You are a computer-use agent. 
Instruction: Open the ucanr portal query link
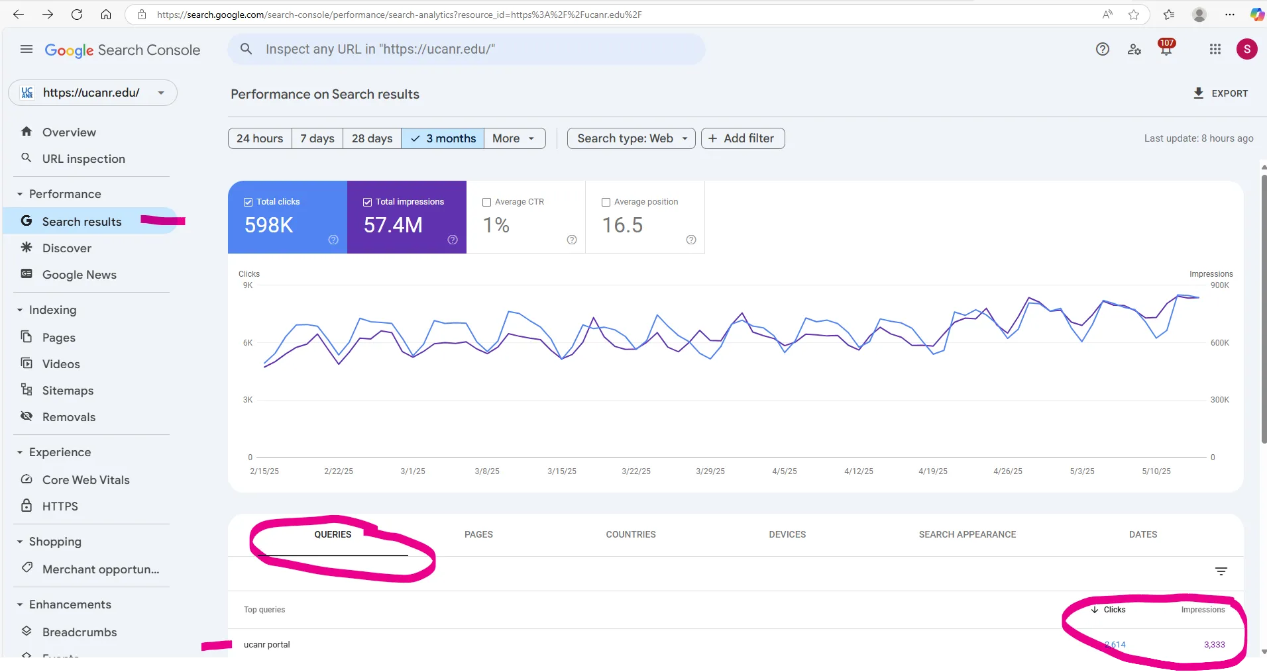pyautogui.click(x=266, y=644)
